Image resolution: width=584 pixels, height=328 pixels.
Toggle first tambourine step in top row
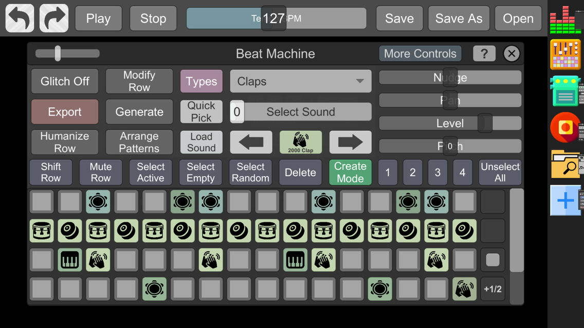click(98, 202)
